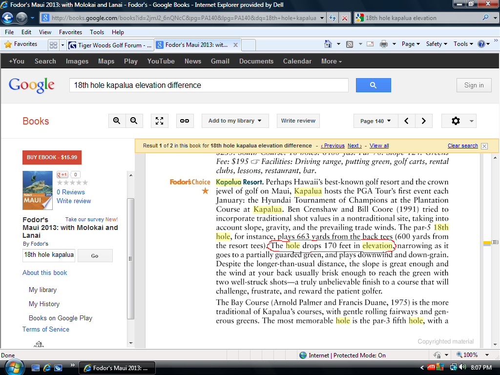Click the magnifier in browser search box
This screenshot has height=375, width=500.
click(485, 18)
